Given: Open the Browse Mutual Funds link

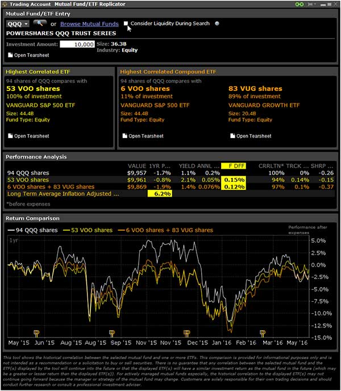Looking at the screenshot, I should 89,24.
